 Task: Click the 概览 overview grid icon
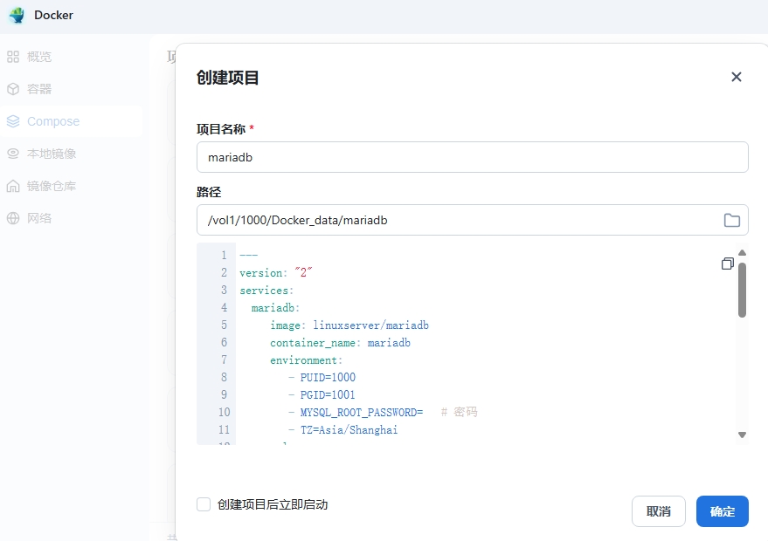[x=13, y=57]
